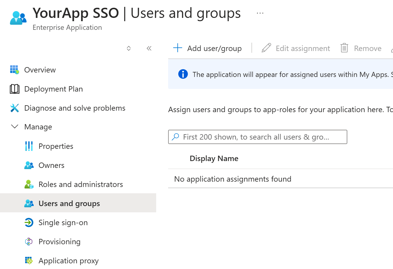Focus the search users and groups field
Image resolution: width=393 pixels, height=269 pixels.
point(258,137)
